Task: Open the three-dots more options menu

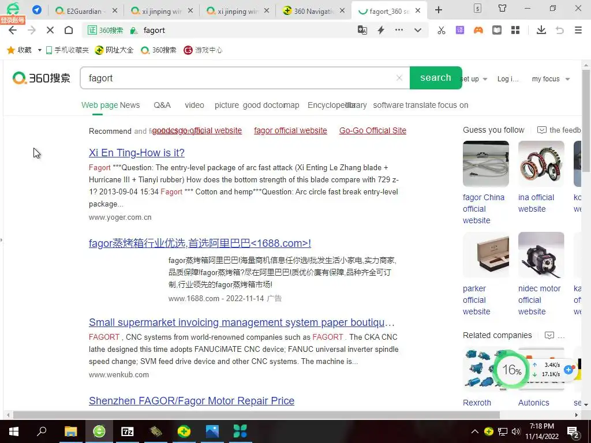Action: click(x=399, y=30)
